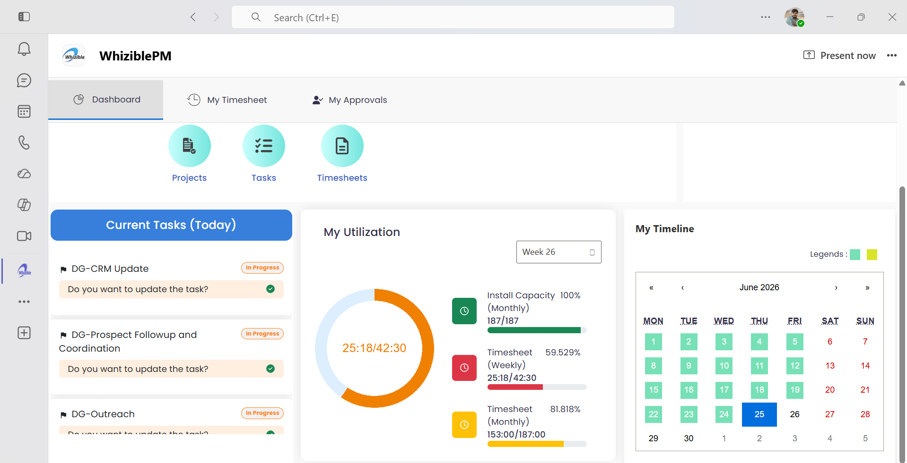Open more options ellipsis next to Present now
907x463 pixels.
892,55
